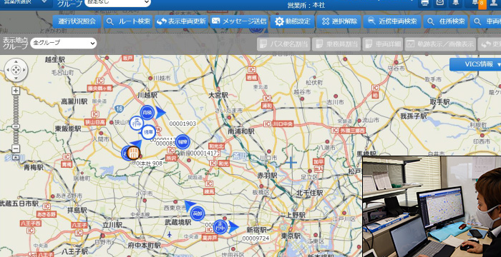Open 運行状況照会
The image size is (501, 257).
[77, 21]
